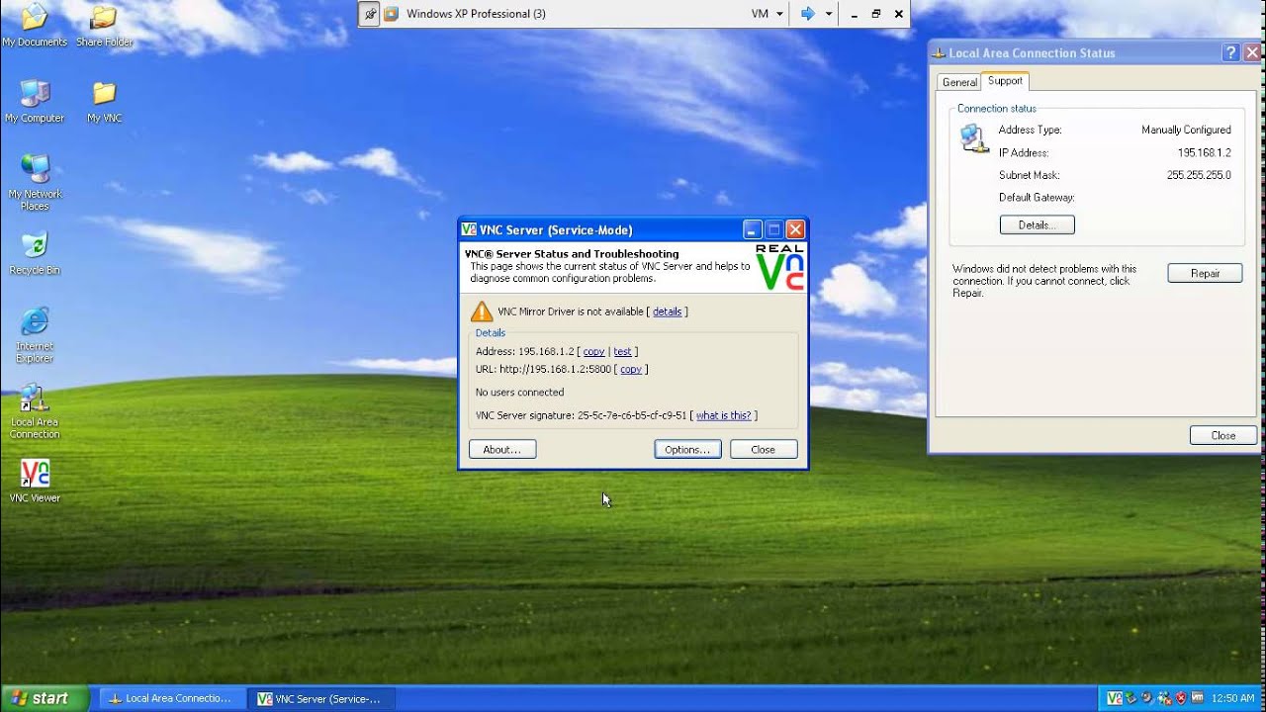1266x712 pixels.
Task: Click the About... button in VNC Server
Action: click(501, 449)
